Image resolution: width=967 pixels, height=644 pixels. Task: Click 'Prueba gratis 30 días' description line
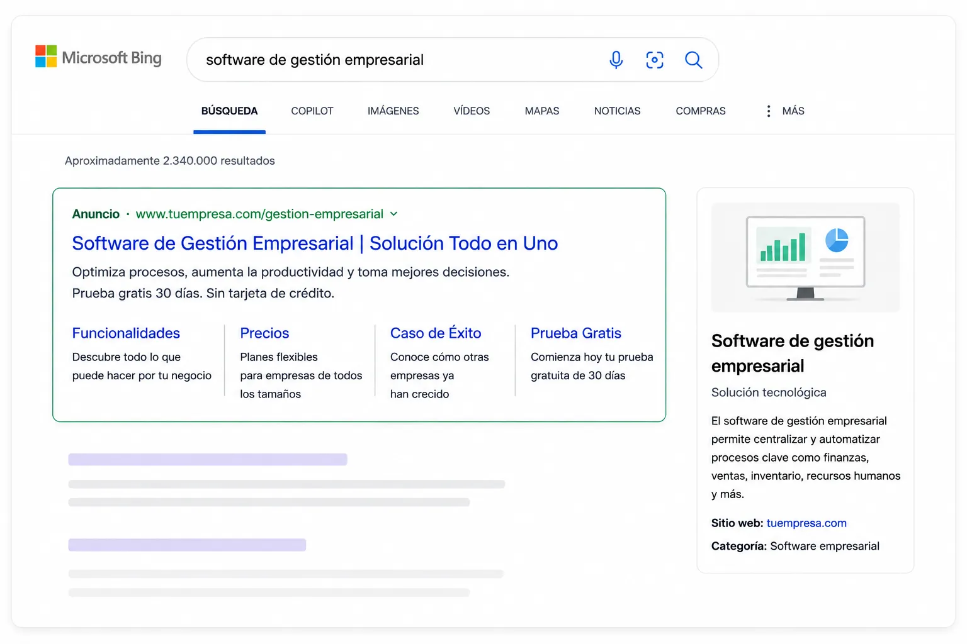[203, 294]
